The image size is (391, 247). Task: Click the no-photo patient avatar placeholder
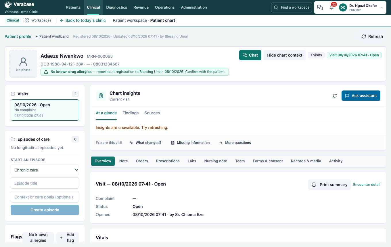(23, 64)
